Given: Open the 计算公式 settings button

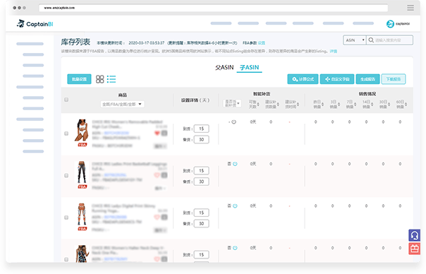Looking at the screenshot, I should coord(303,79).
